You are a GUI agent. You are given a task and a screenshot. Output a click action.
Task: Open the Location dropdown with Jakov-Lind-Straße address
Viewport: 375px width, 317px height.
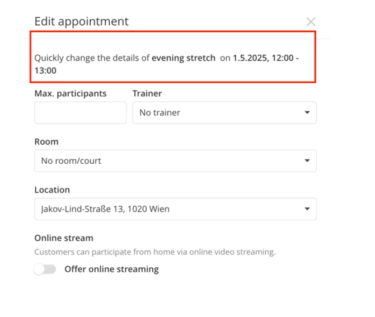click(175, 209)
